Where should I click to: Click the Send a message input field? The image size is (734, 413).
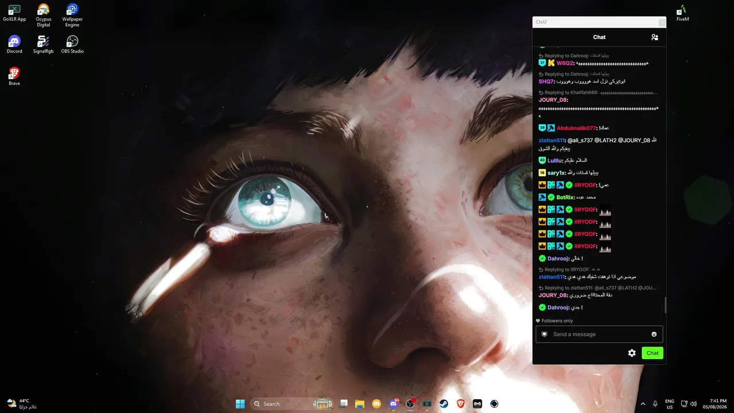(x=599, y=334)
